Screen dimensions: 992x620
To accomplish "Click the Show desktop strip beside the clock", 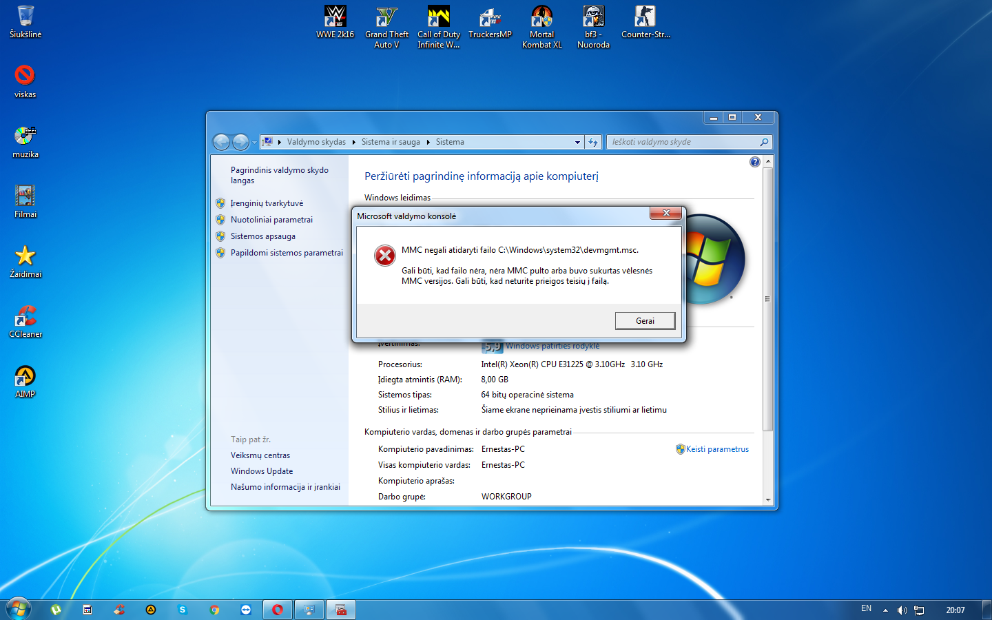I will [986, 610].
